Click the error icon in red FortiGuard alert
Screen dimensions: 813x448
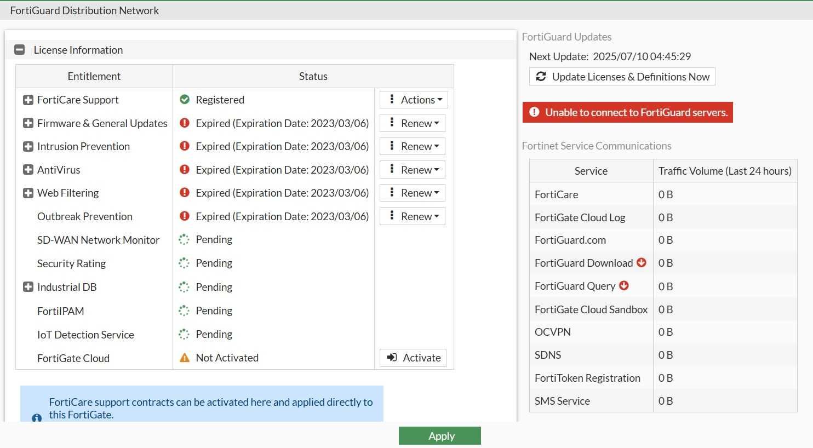pyautogui.click(x=534, y=112)
